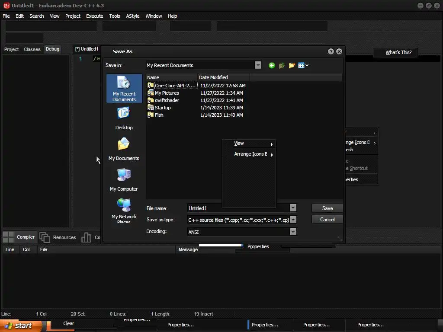Open the View Menu icon dropdown
The image size is (443, 332).
click(x=303, y=66)
